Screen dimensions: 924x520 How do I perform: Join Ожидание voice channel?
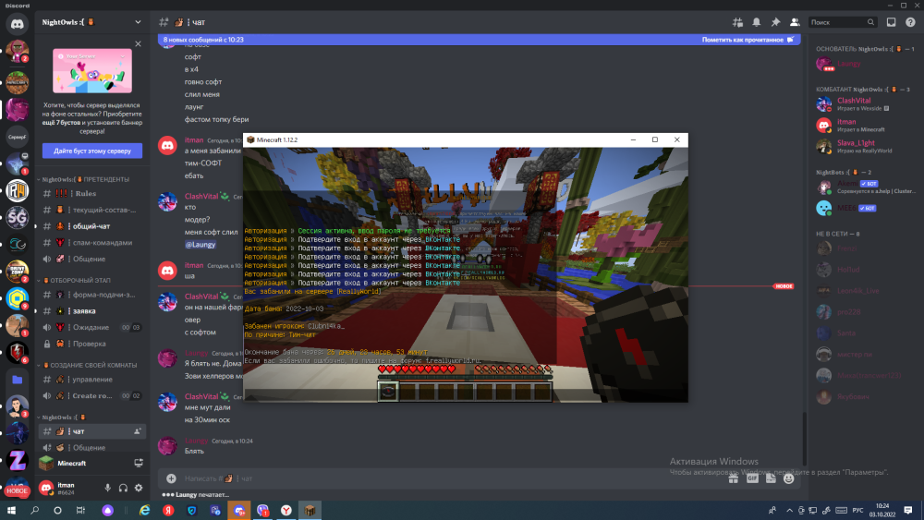tap(91, 328)
